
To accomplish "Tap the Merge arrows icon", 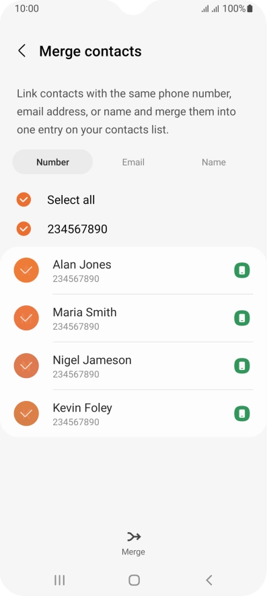I will [134, 537].
